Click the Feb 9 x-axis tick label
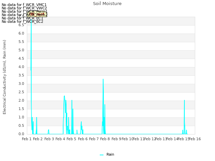This screenshot has width=215, height=161. pyautogui.click(x=116, y=139)
